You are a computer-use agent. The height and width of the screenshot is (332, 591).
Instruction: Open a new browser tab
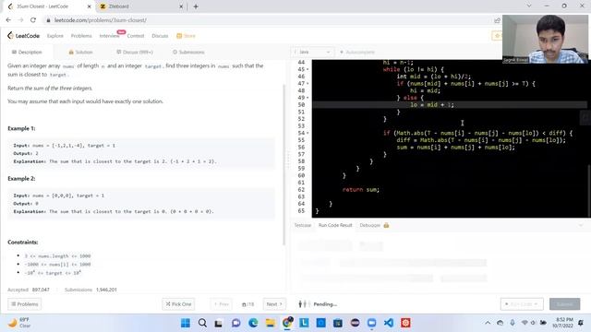(196, 6)
